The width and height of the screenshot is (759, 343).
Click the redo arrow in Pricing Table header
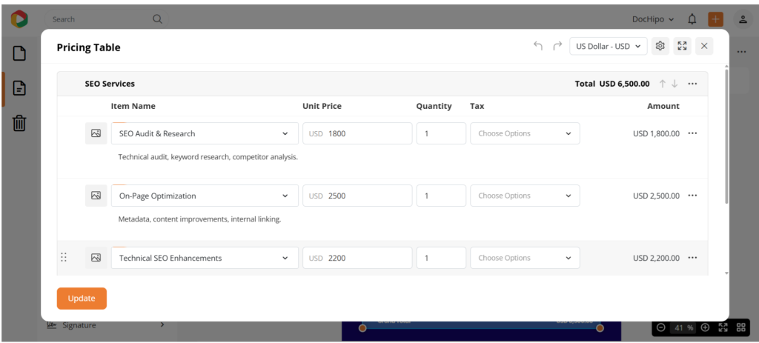557,46
